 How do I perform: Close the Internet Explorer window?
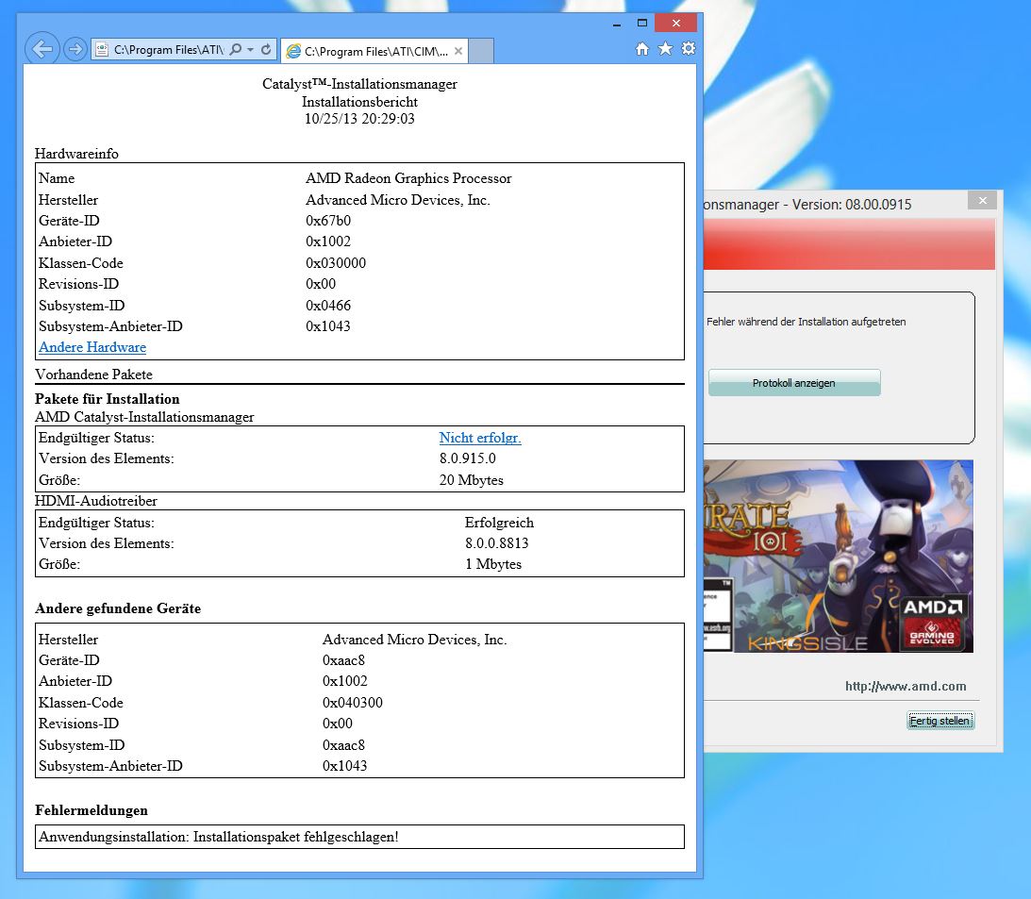[676, 23]
